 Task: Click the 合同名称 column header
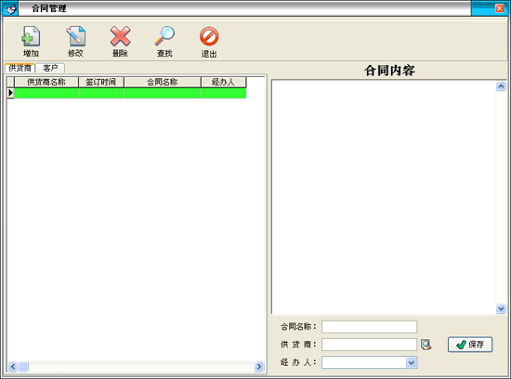click(x=163, y=82)
